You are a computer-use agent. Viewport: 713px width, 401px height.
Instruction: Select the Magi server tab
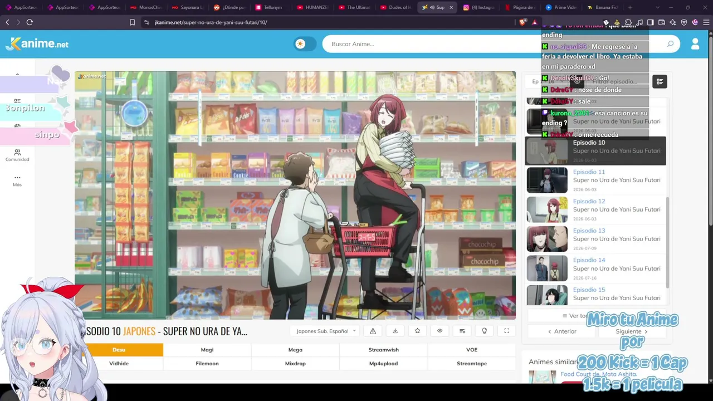tap(207, 350)
